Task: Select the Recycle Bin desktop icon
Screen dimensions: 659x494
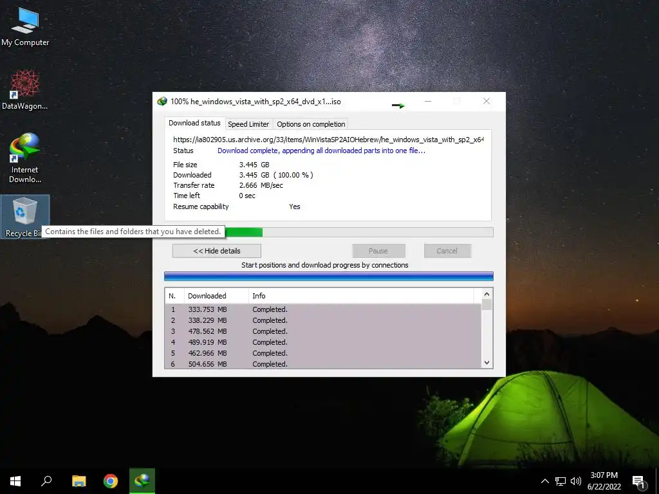Action: pos(25,216)
